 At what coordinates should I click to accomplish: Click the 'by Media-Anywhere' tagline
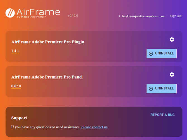tap(31, 17)
